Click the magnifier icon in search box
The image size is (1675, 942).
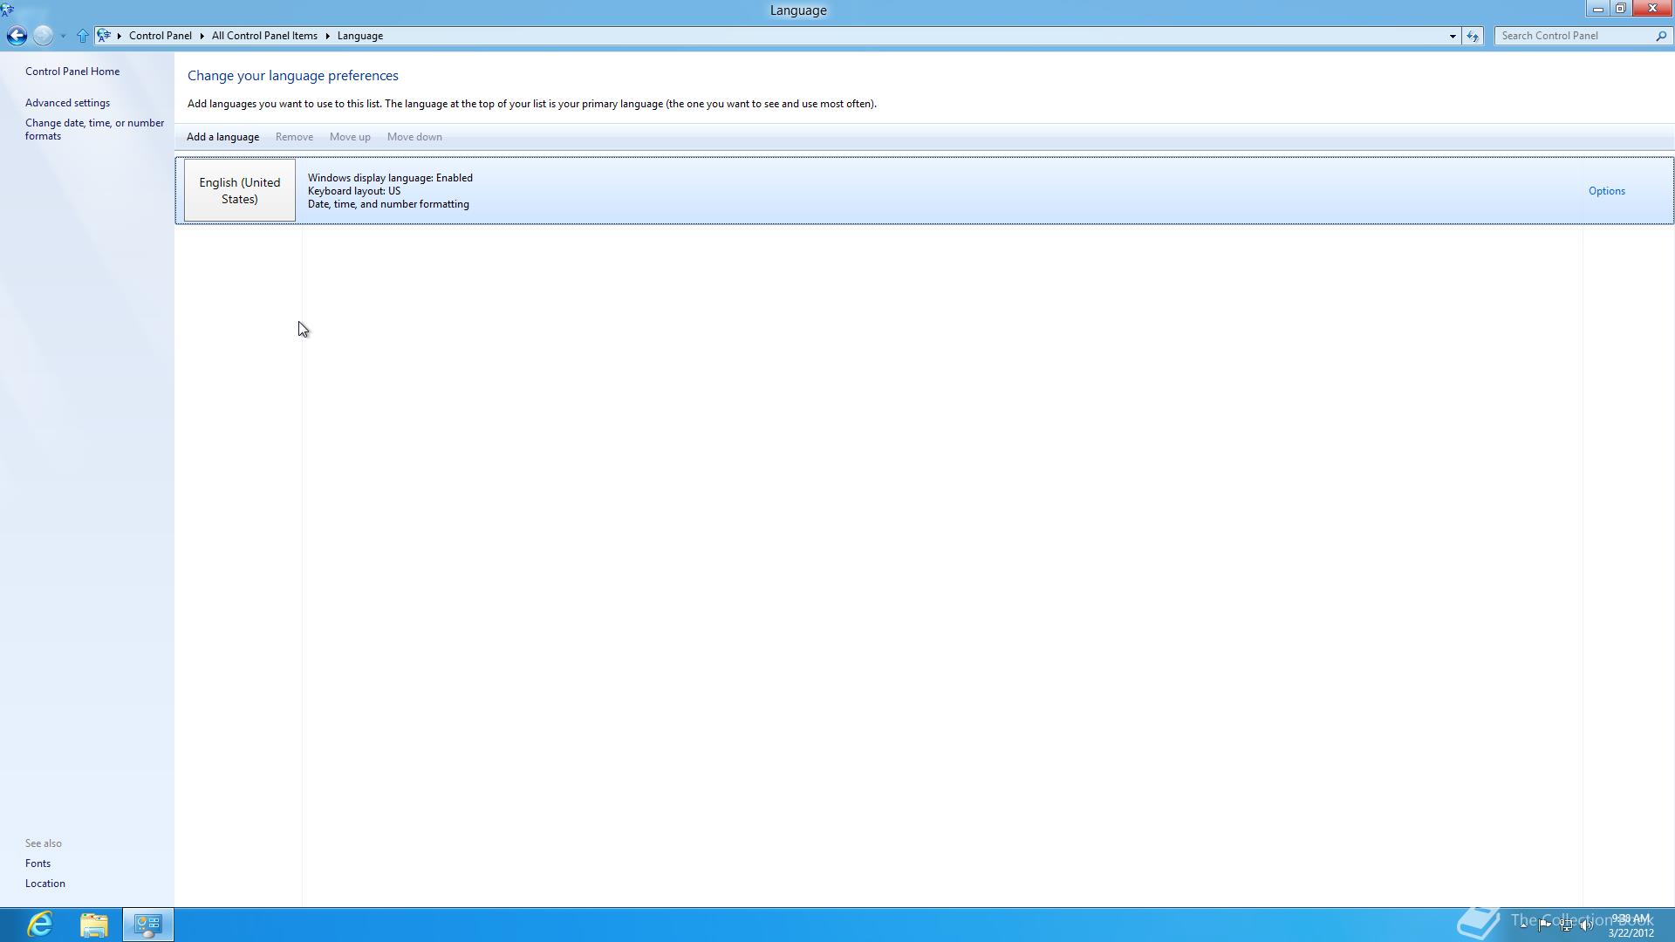pyautogui.click(x=1660, y=36)
